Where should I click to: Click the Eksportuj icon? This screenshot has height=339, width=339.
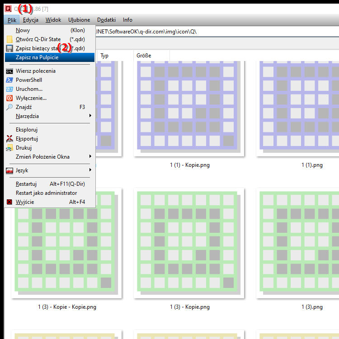pos(9,139)
